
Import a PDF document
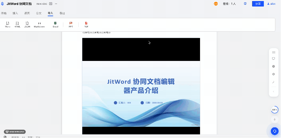[86, 24]
